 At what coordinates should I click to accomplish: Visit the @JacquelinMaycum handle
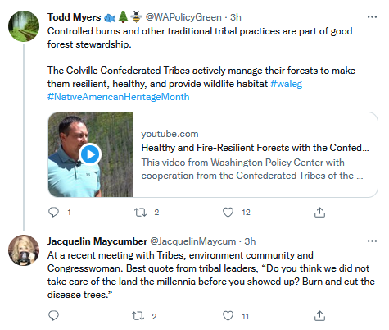coord(193,241)
